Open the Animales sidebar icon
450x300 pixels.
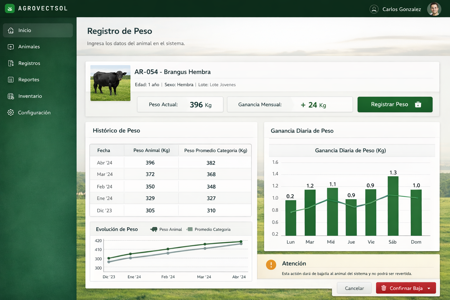11,47
